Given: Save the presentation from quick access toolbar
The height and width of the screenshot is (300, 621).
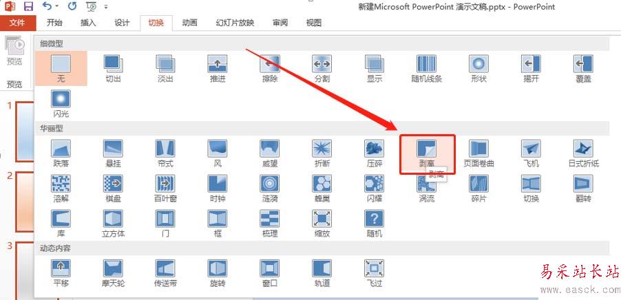Looking at the screenshot, I should coord(28,6).
